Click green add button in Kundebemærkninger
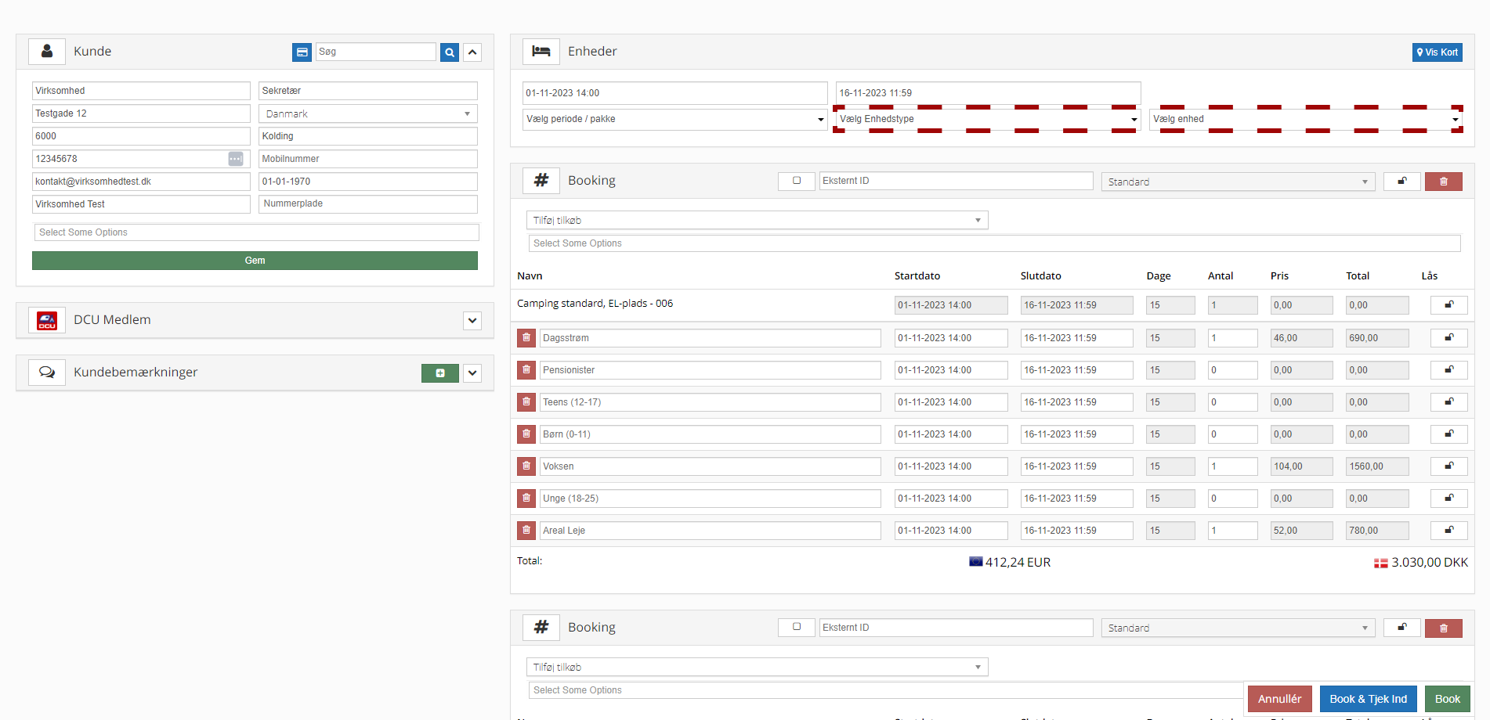1490x720 pixels. pyautogui.click(x=439, y=373)
